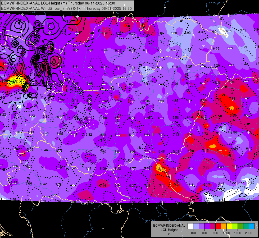
Task: Click the grid value 9.42
Action: [x=44, y=184]
